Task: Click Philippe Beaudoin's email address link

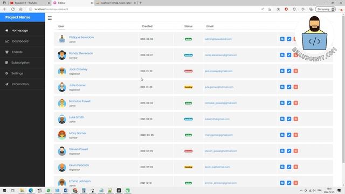Action: coord(218,39)
